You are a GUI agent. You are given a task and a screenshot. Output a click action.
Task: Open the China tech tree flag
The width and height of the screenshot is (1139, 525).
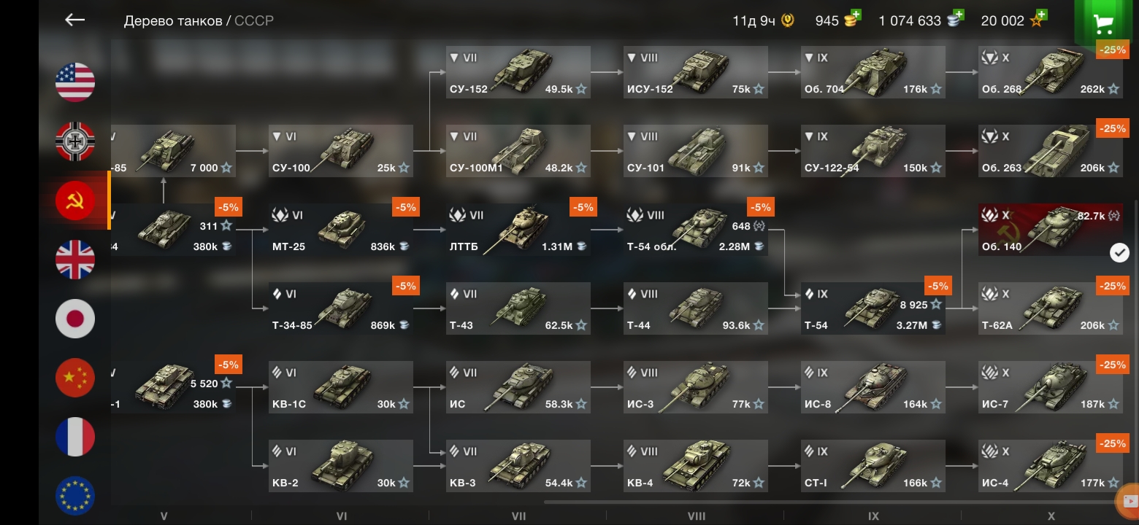[x=75, y=377]
